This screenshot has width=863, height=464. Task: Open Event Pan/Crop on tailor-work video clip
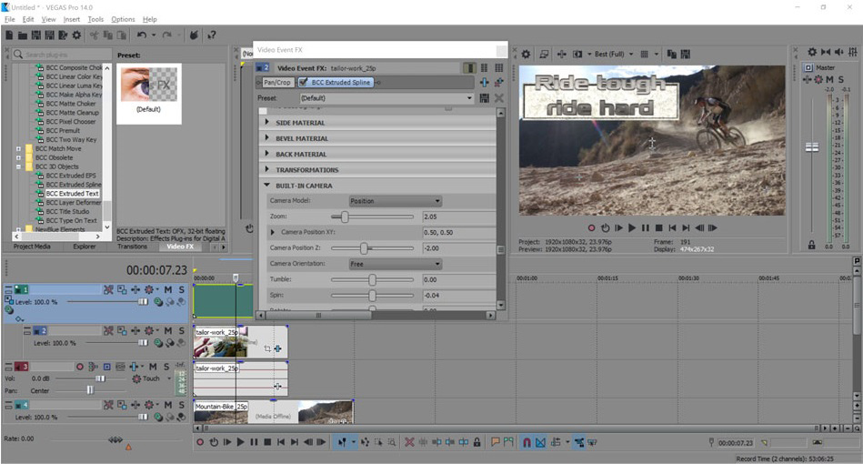[x=267, y=348]
